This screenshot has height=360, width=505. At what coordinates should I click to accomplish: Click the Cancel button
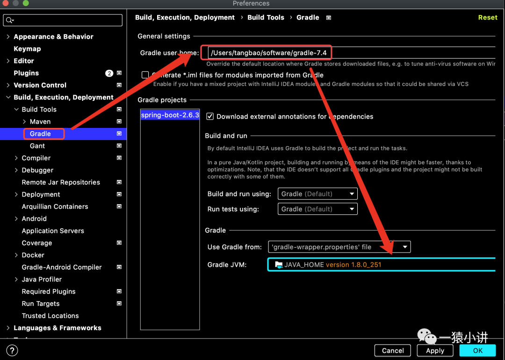[x=393, y=351]
